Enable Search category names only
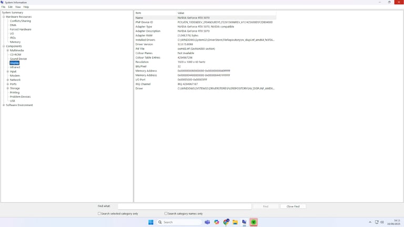This screenshot has height=227, width=404. pyautogui.click(x=166, y=213)
